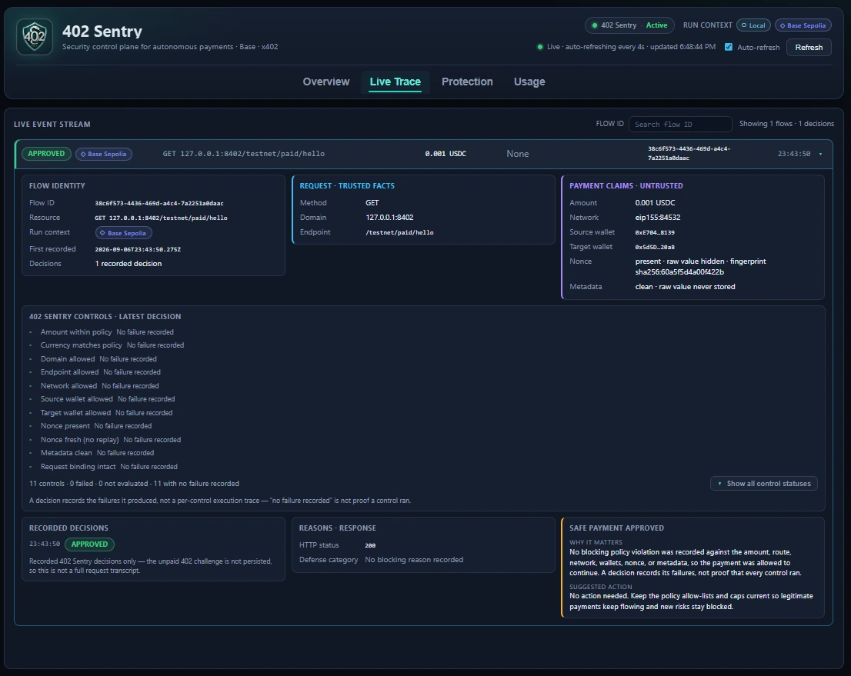Open the Protection tab
This screenshot has height=676, width=851.
pos(467,82)
